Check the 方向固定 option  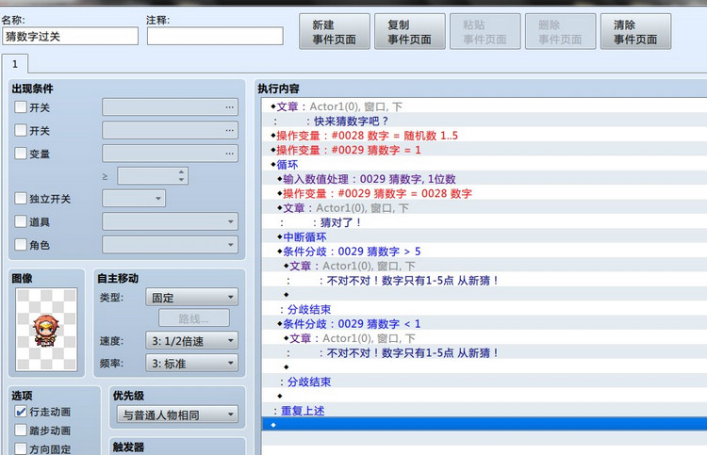[21, 448]
